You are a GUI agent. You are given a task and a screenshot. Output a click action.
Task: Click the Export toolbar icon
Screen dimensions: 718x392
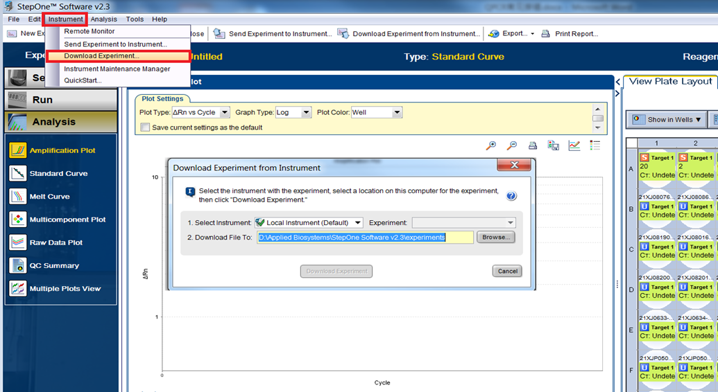point(494,33)
